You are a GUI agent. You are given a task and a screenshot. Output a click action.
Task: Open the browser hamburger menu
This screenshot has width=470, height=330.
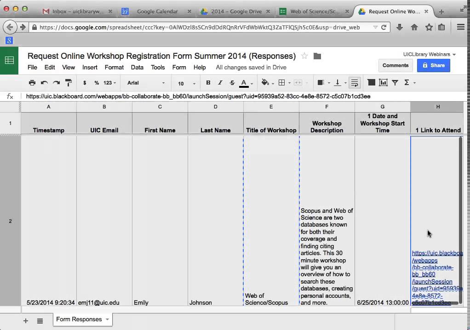click(x=461, y=27)
